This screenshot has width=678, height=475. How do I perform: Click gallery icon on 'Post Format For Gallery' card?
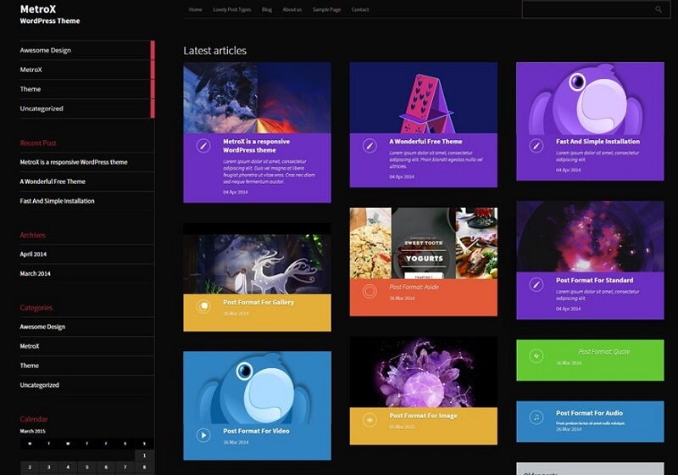coord(203,306)
